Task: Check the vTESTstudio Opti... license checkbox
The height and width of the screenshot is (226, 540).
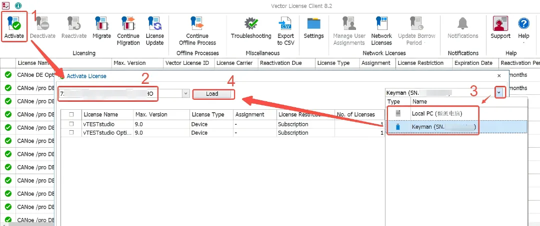Action: 71,133
